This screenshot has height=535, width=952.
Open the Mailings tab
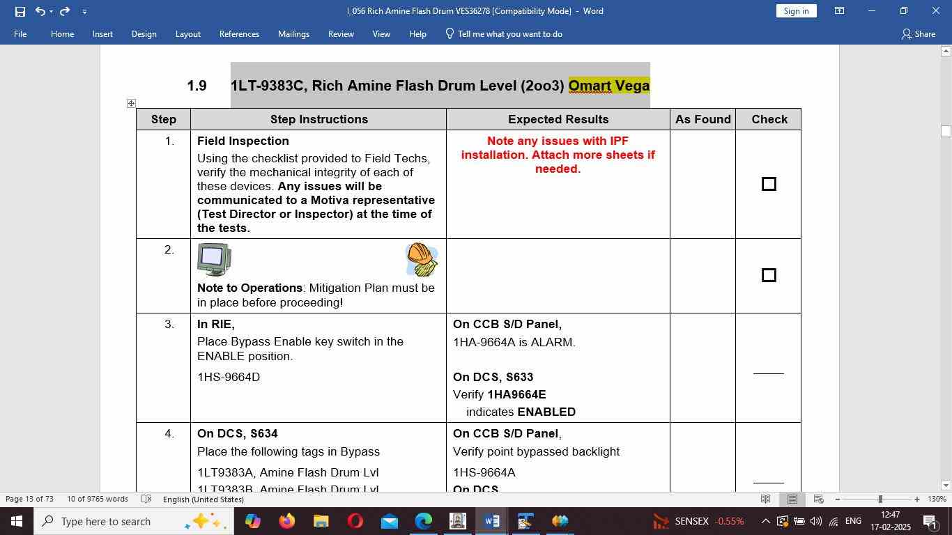[x=293, y=33]
